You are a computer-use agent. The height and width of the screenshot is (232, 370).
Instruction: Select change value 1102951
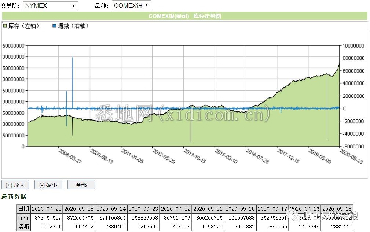click(51, 227)
